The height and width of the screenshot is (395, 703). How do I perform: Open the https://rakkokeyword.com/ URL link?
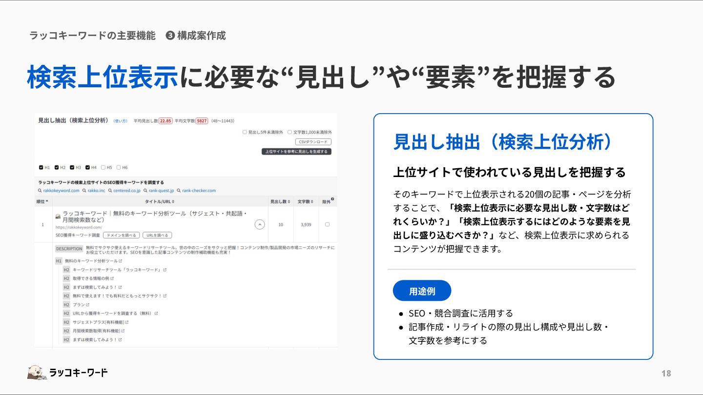(x=79, y=227)
